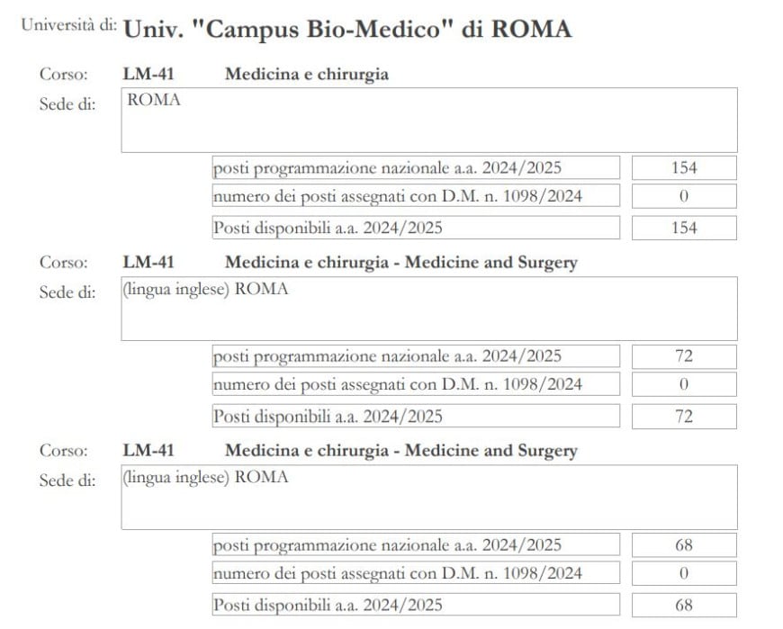Select the 72 value for Posti disponibili
The image size is (783, 629).
pos(684,417)
